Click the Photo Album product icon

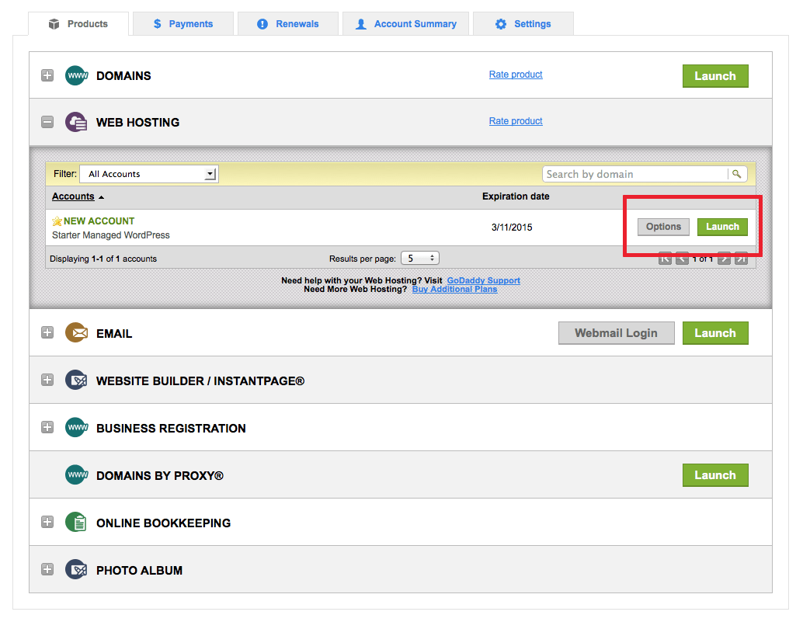(x=76, y=569)
